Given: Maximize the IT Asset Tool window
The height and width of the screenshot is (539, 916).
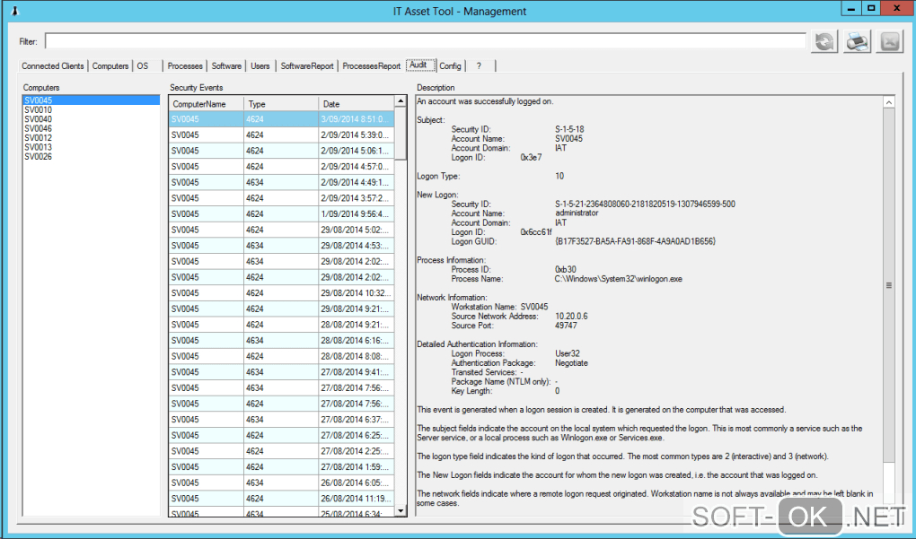Looking at the screenshot, I should (869, 8).
